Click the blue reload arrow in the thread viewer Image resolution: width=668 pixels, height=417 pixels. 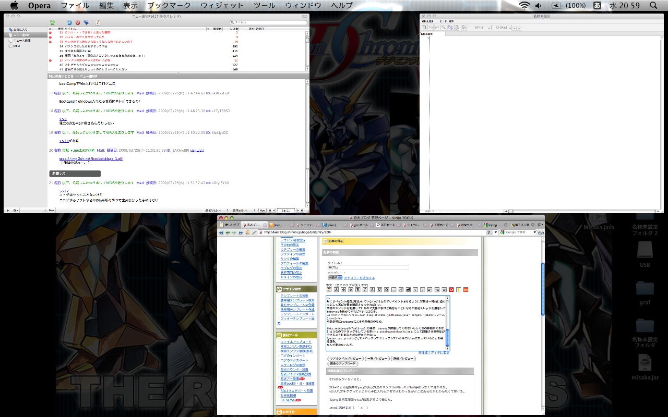coord(69,22)
